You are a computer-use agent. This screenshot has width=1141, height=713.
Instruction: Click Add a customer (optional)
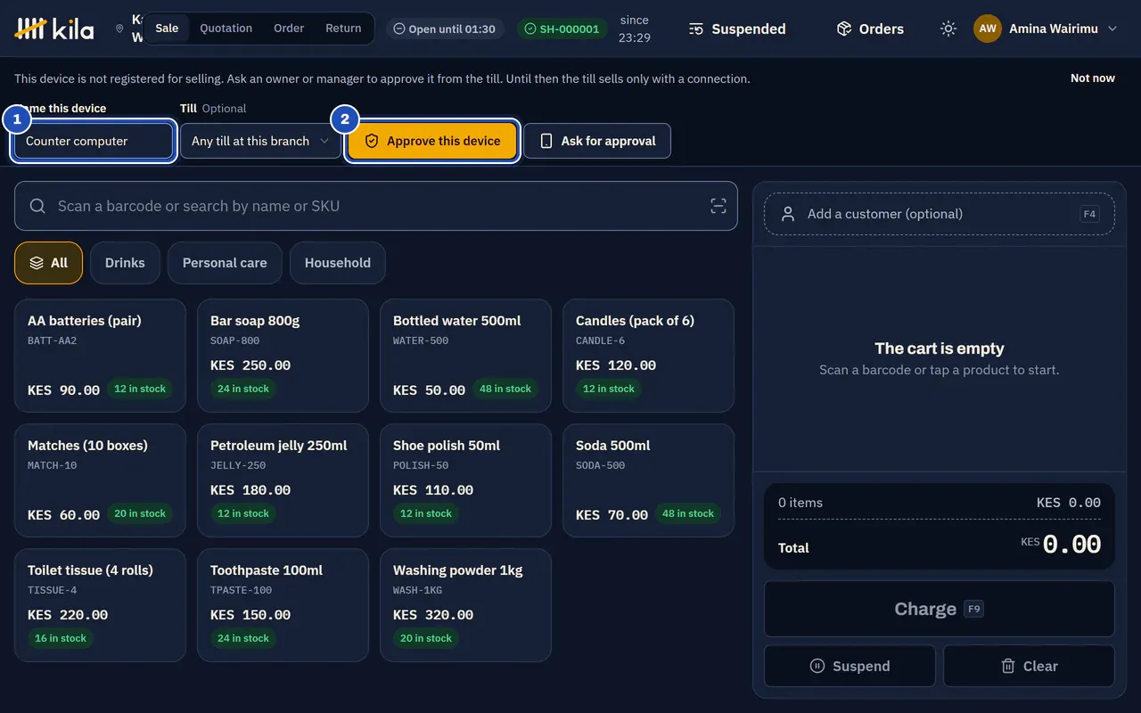(940, 214)
